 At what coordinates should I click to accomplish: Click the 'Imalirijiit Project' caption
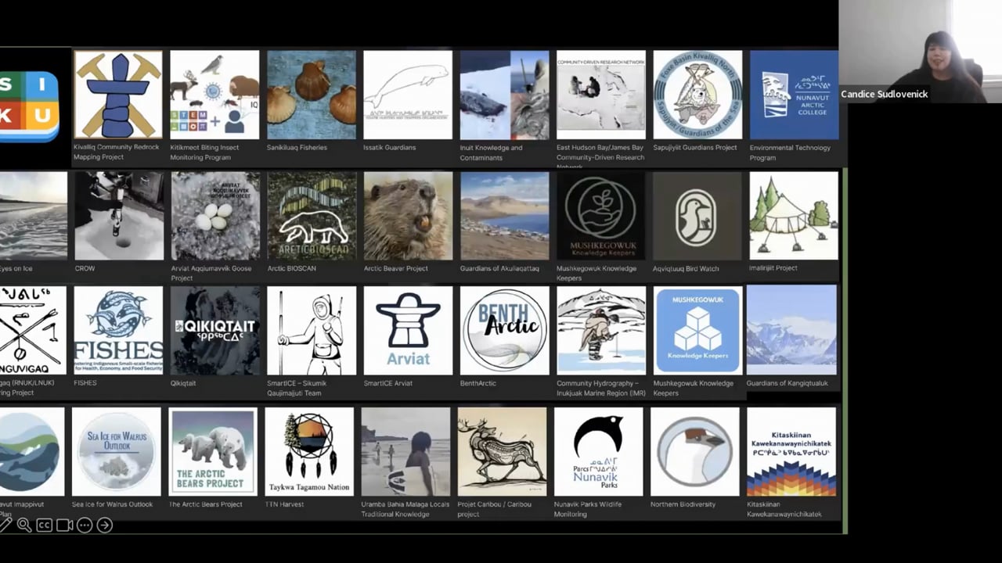point(773,268)
